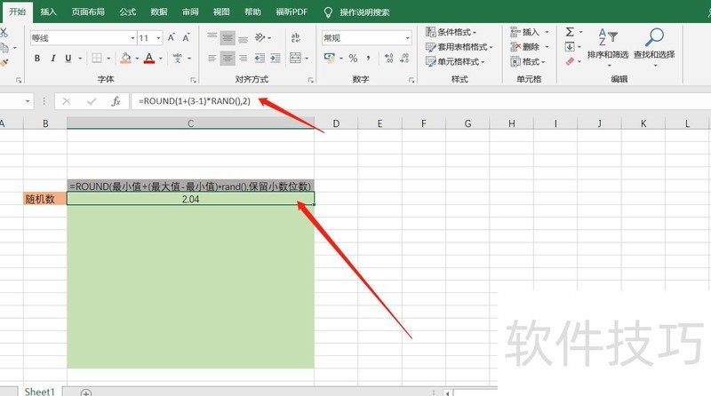Open the fill color dropdown arrow

[137, 58]
